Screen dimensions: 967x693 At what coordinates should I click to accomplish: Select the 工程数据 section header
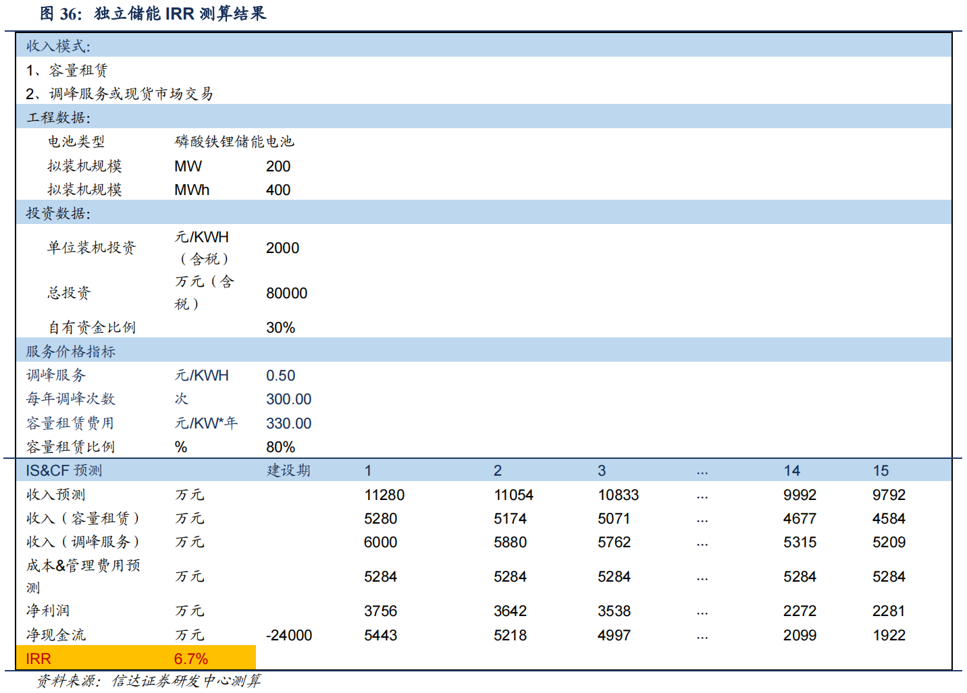tap(483, 117)
